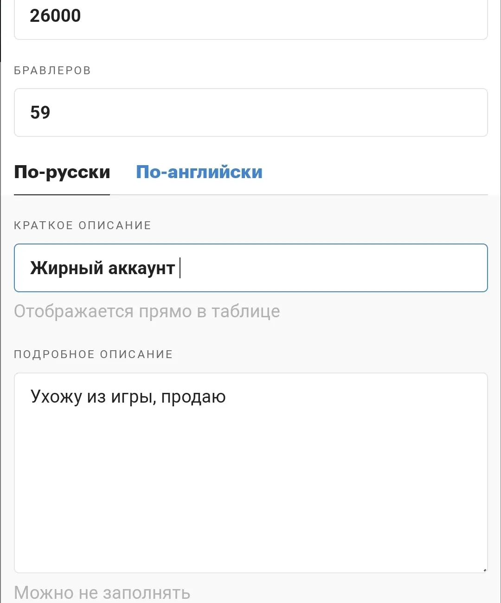
Task: Click the ПОДРОБНОЕ ОПИСАНИЕ label
Action: (93, 354)
